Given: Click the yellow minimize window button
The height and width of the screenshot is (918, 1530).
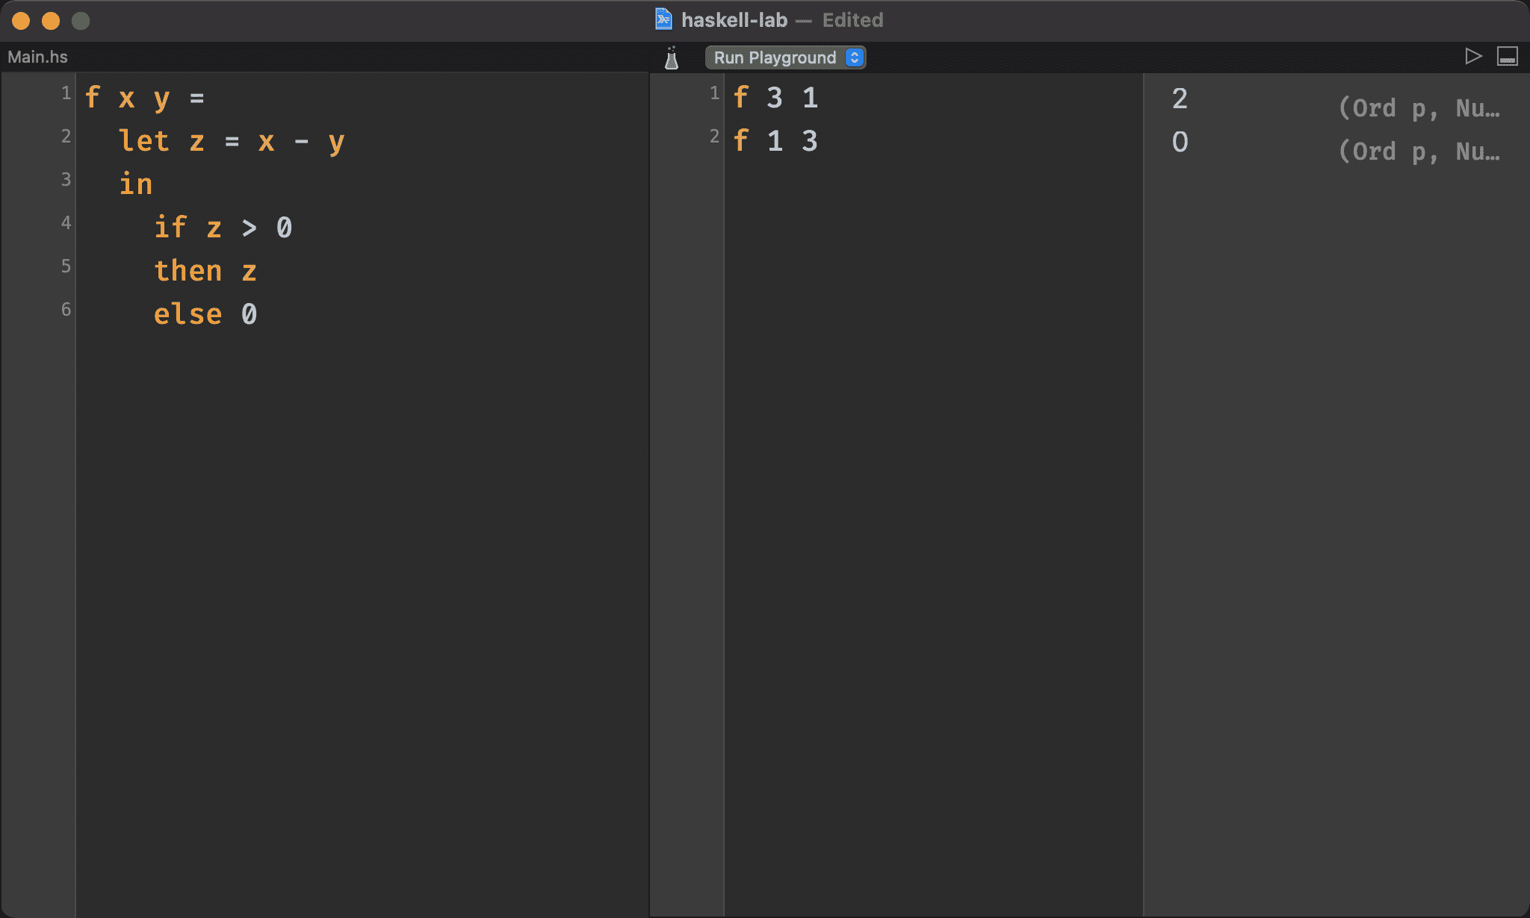Looking at the screenshot, I should point(51,21).
